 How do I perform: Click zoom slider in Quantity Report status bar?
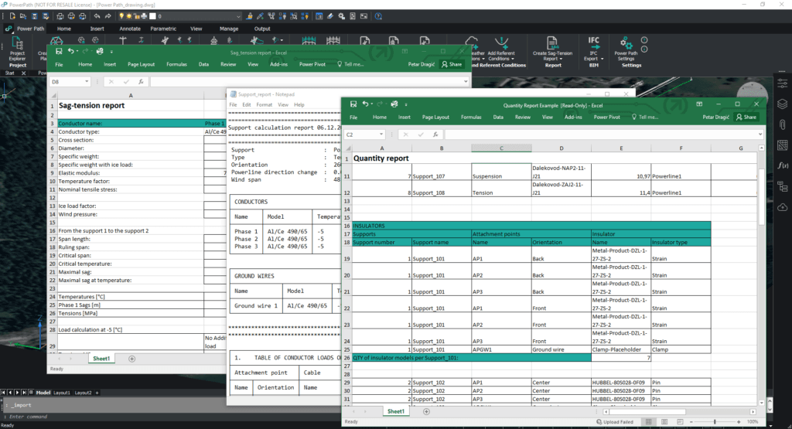[x=714, y=421]
